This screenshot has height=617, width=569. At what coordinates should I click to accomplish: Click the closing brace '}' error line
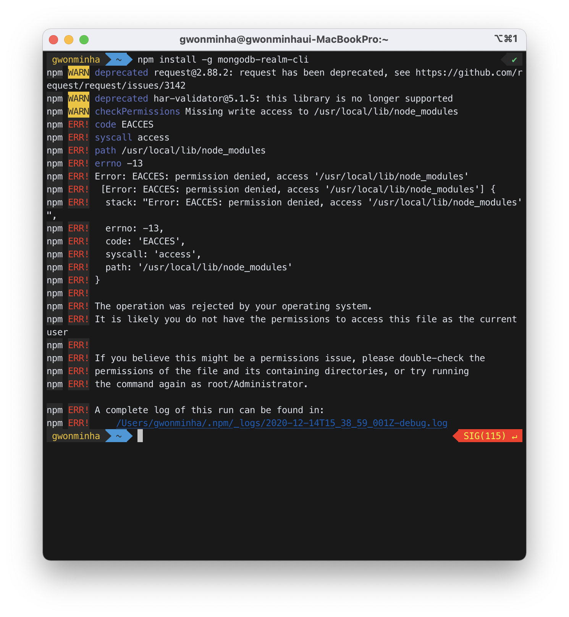(97, 280)
